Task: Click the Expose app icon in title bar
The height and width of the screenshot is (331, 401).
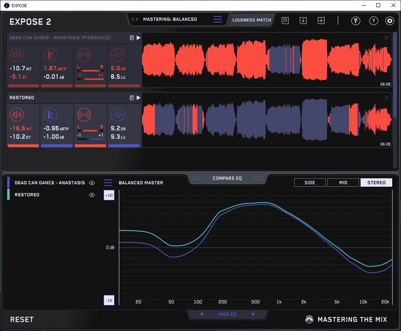Action: (7, 5)
